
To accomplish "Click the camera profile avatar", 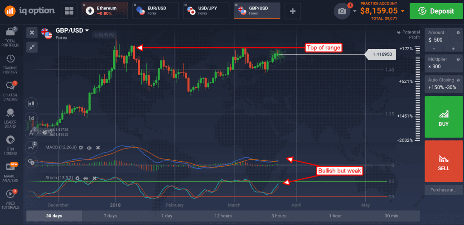I will point(342,11).
